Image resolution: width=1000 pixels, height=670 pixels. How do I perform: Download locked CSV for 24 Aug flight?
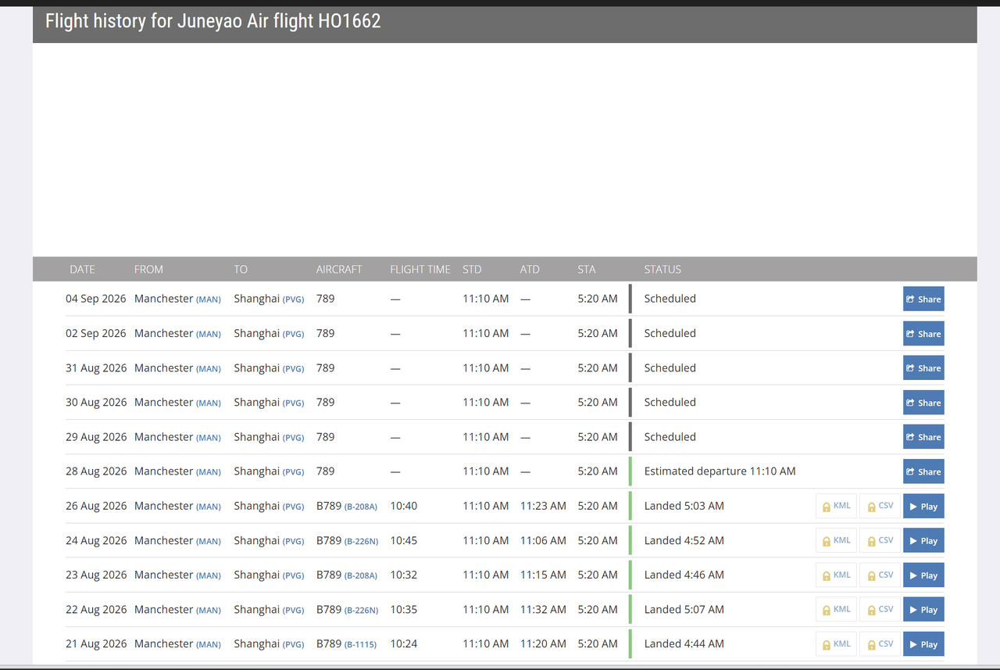coord(880,540)
